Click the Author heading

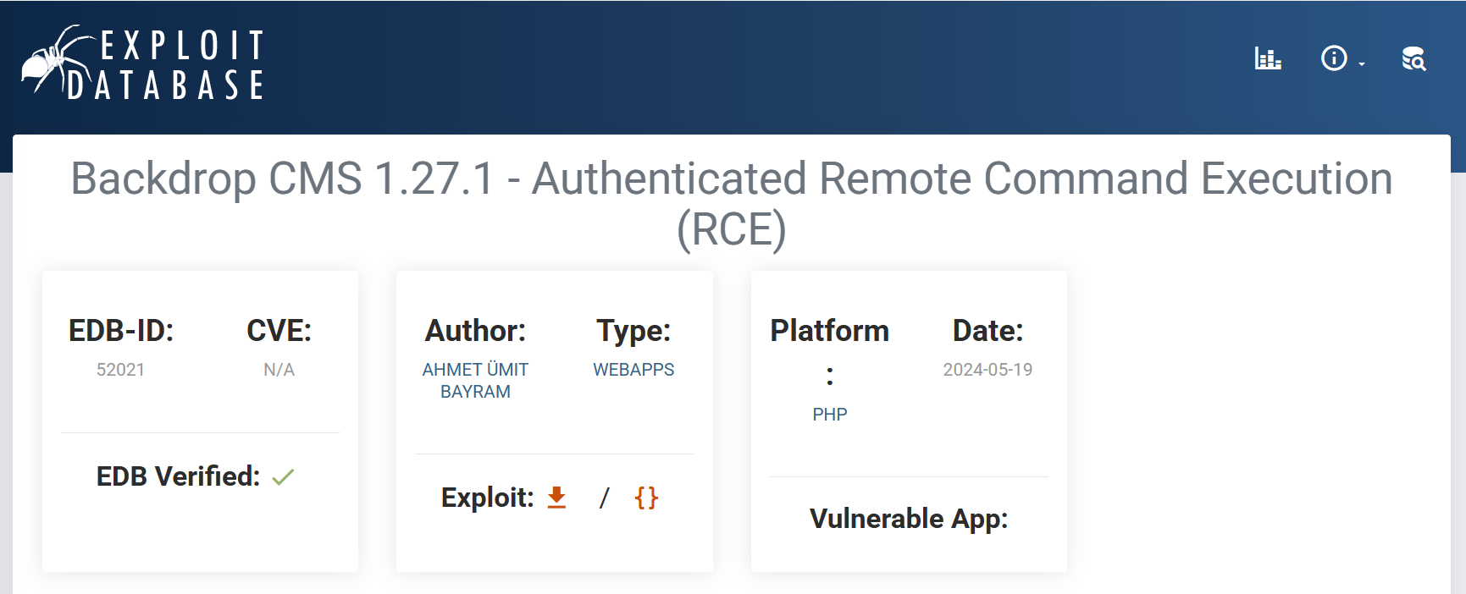[475, 331]
